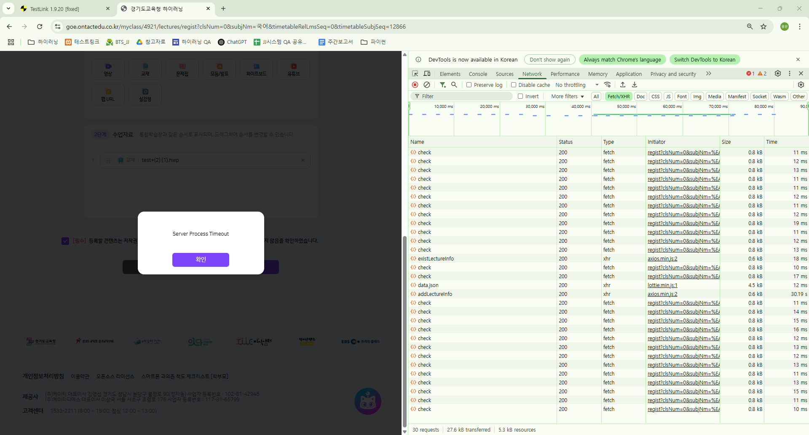
Task: Open DevTools settings gear
Action: pyautogui.click(x=778, y=73)
